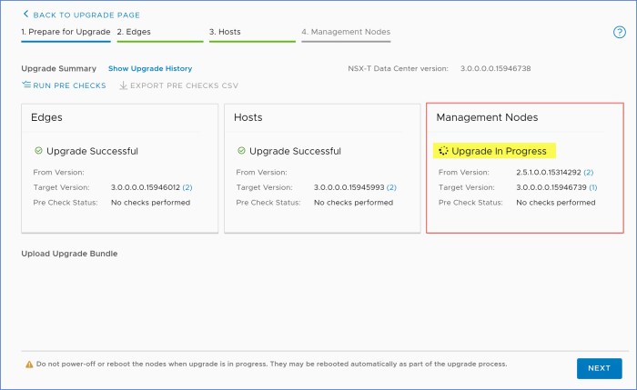Click Run Pre Checks button
The height and width of the screenshot is (390, 637).
(69, 85)
